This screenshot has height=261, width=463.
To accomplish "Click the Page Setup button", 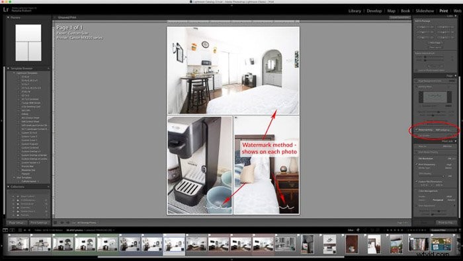I will click(x=17, y=223).
